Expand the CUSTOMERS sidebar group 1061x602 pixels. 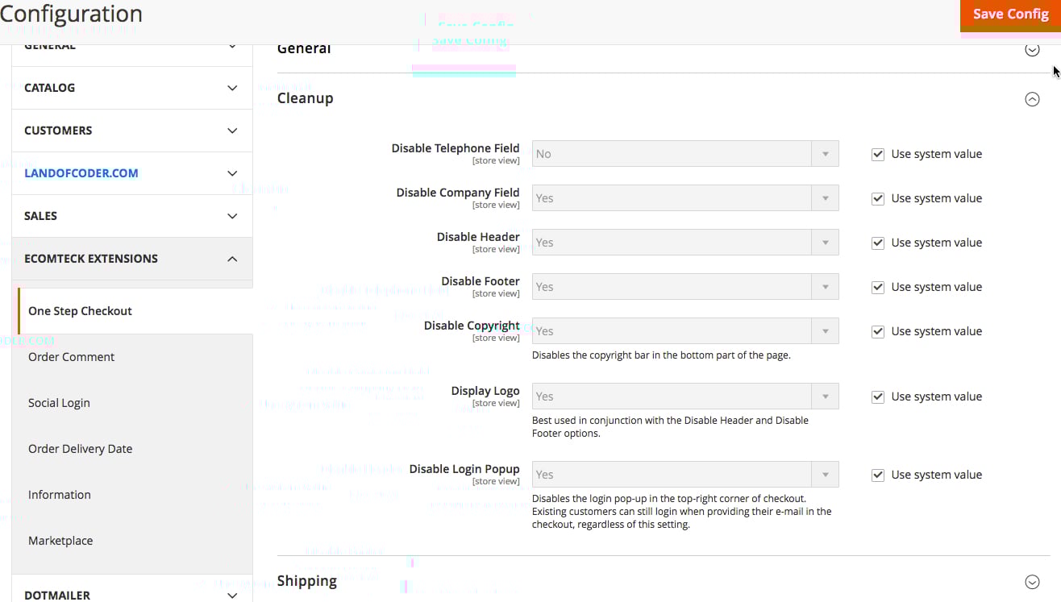click(132, 131)
